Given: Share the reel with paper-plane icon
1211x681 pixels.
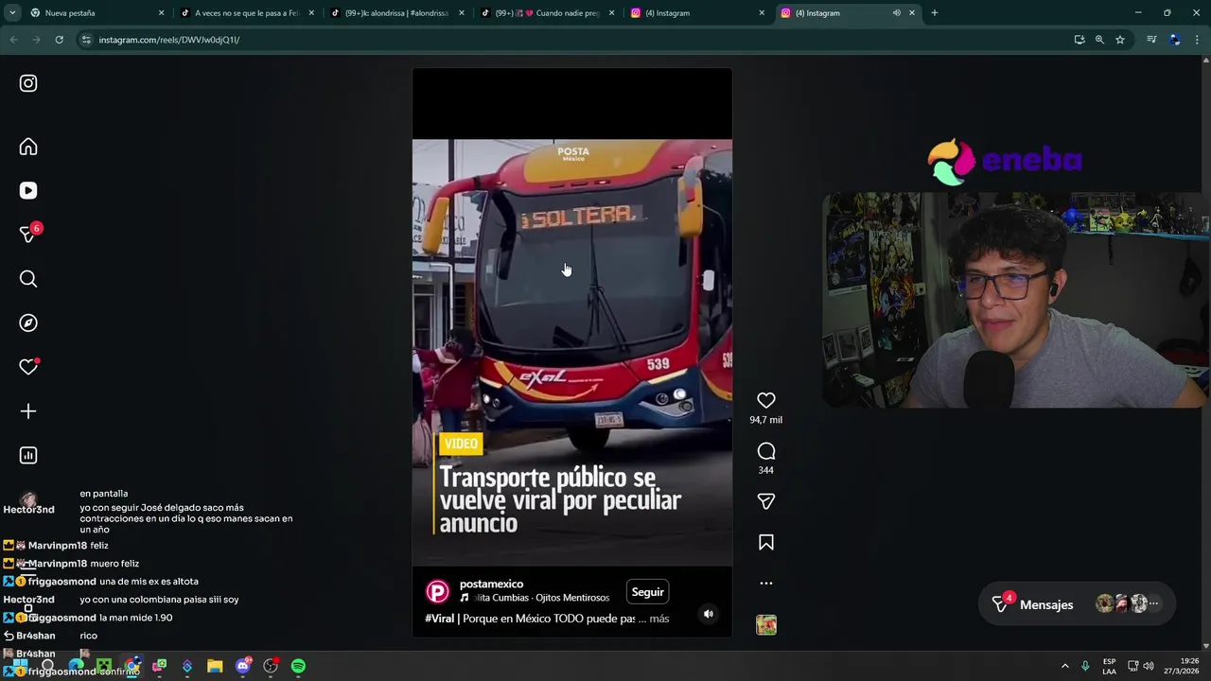Looking at the screenshot, I should click(766, 501).
